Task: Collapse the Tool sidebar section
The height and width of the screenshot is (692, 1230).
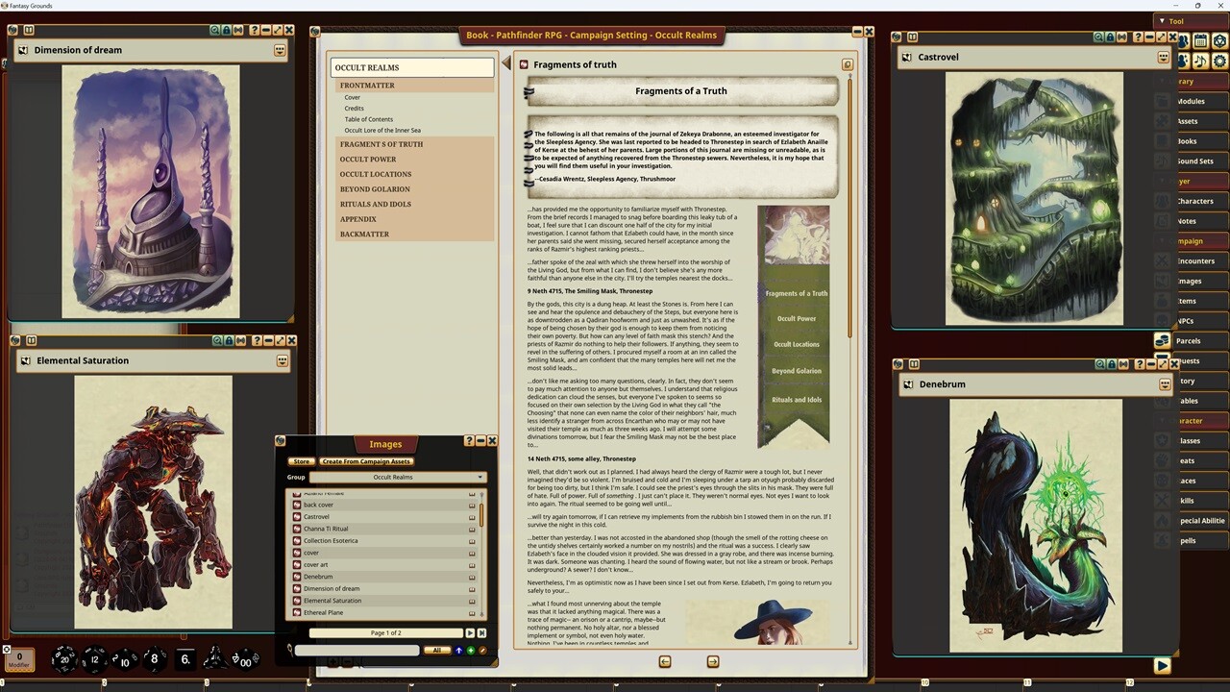Action: coord(1162,21)
